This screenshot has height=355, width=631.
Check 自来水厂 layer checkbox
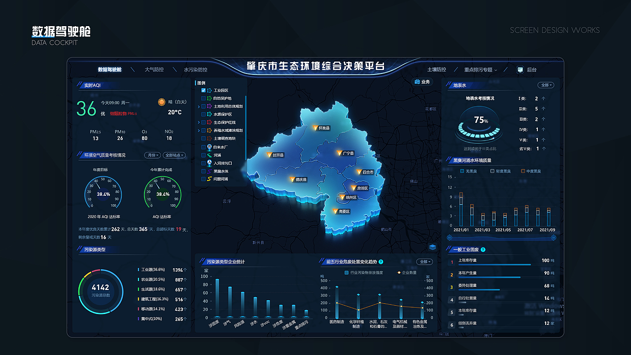pos(204,147)
